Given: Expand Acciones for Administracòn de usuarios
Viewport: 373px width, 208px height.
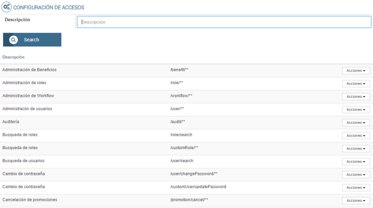Looking at the screenshot, I should click(356, 110).
